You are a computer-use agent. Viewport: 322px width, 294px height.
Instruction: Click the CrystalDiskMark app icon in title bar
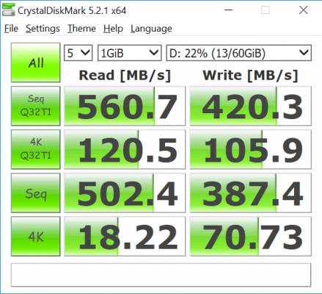[8, 10]
